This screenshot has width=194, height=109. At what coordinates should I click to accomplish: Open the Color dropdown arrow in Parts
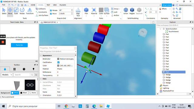click(x=101, y=16)
